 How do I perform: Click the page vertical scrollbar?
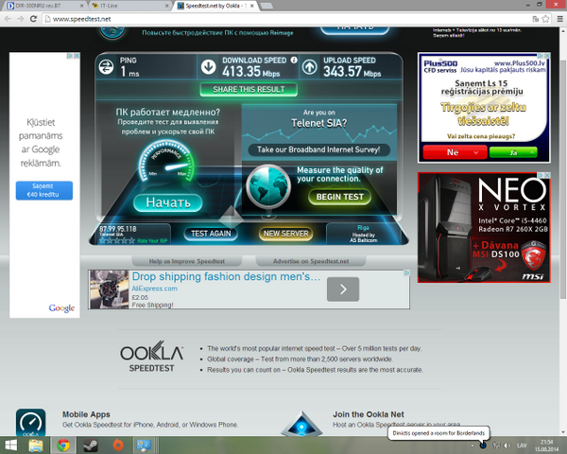[x=563, y=178]
